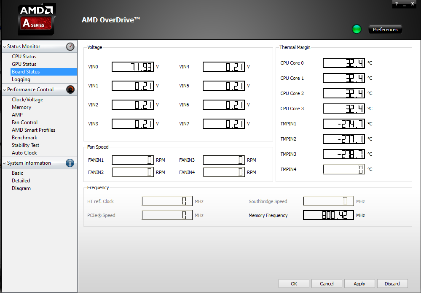
Task: Open the Benchmark page
Action: click(24, 138)
